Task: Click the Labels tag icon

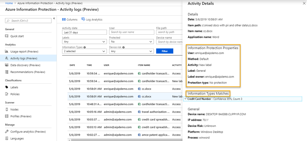Action: 7,87
